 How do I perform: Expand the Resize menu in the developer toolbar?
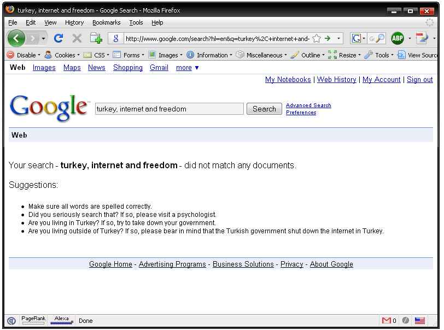point(344,55)
